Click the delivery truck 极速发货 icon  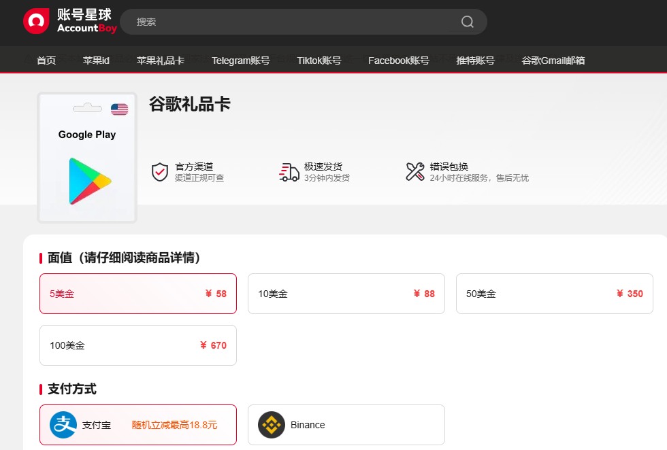(289, 172)
